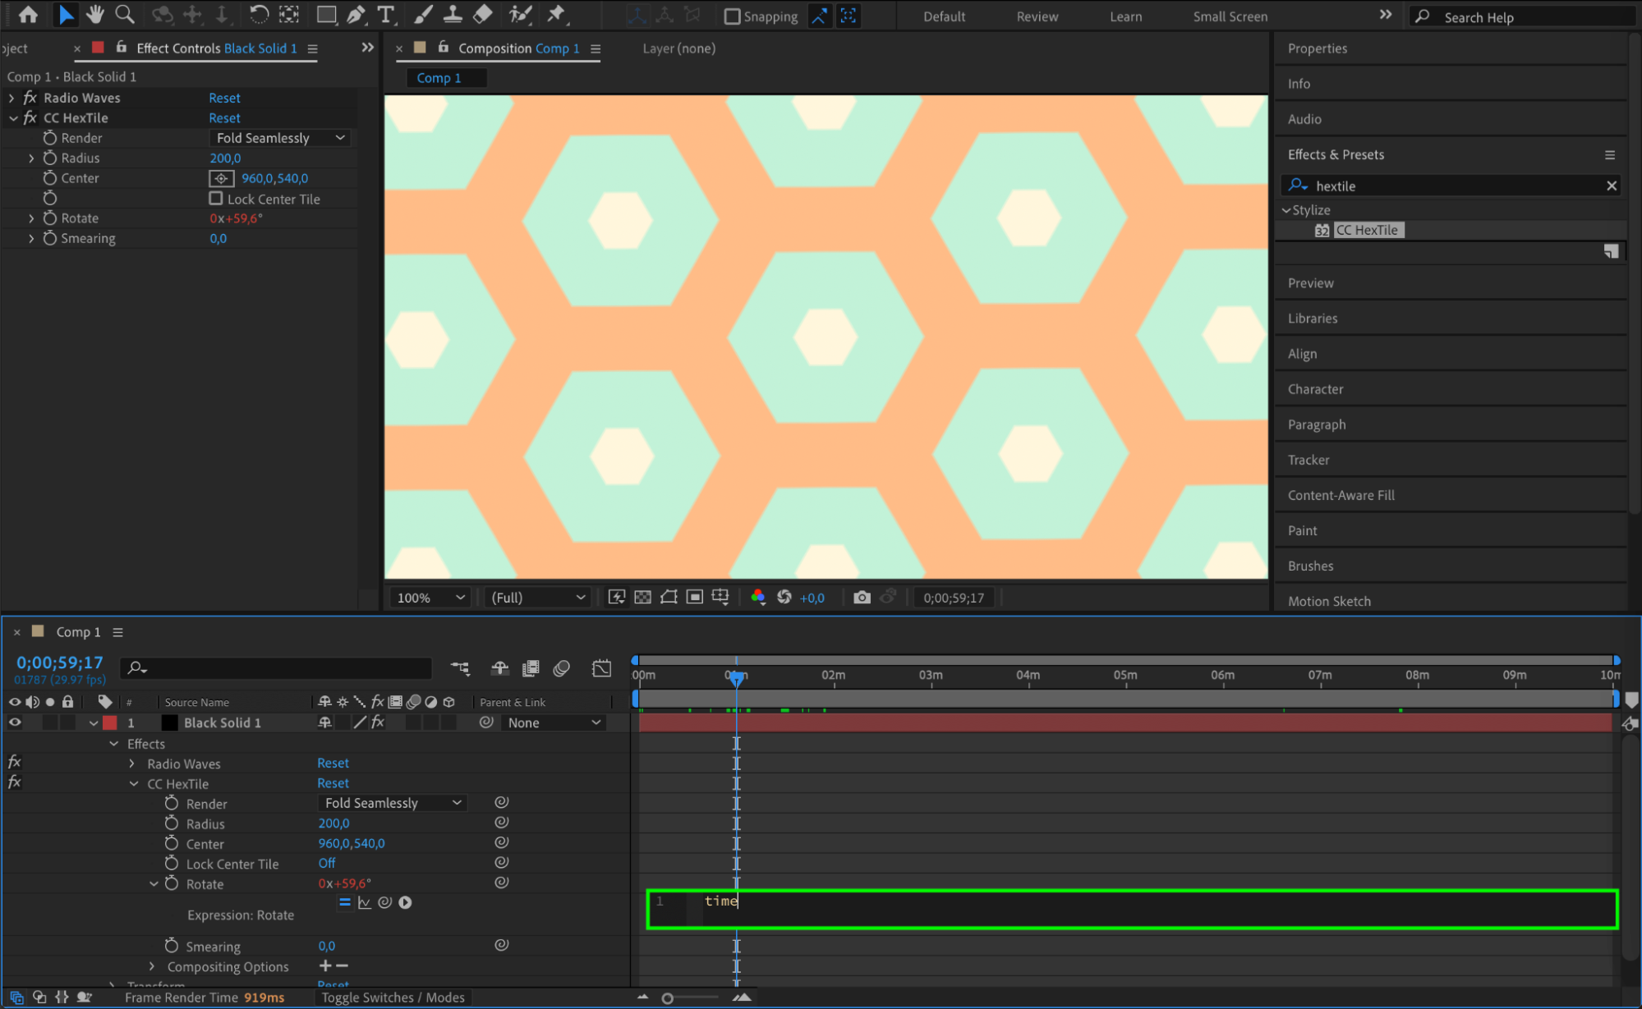The width and height of the screenshot is (1642, 1009).
Task: Enable the Lock Center Tile checkbox
Action: [x=216, y=199]
